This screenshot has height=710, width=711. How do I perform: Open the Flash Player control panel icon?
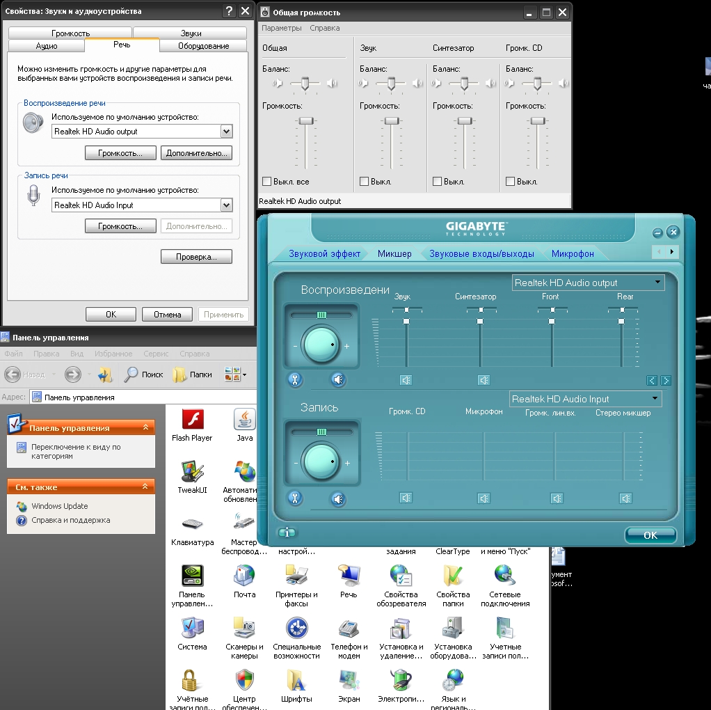pos(192,419)
